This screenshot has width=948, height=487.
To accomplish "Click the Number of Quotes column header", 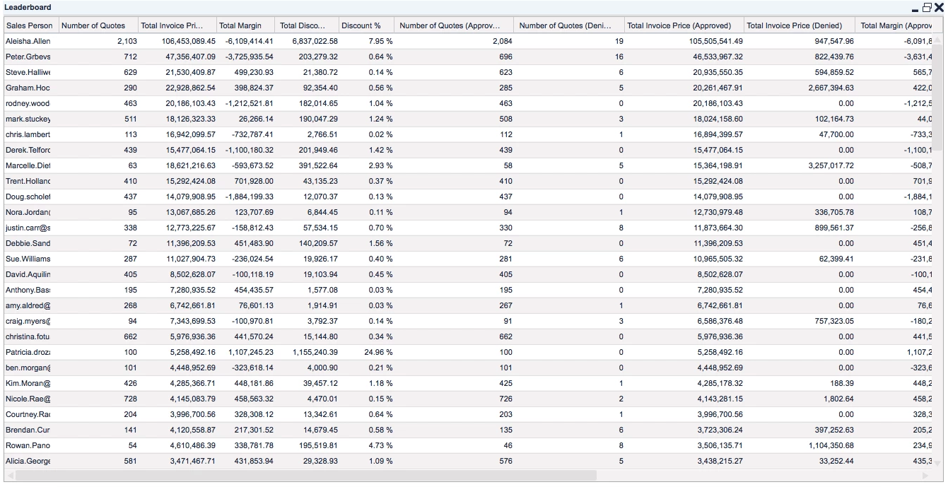I will click(93, 25).
